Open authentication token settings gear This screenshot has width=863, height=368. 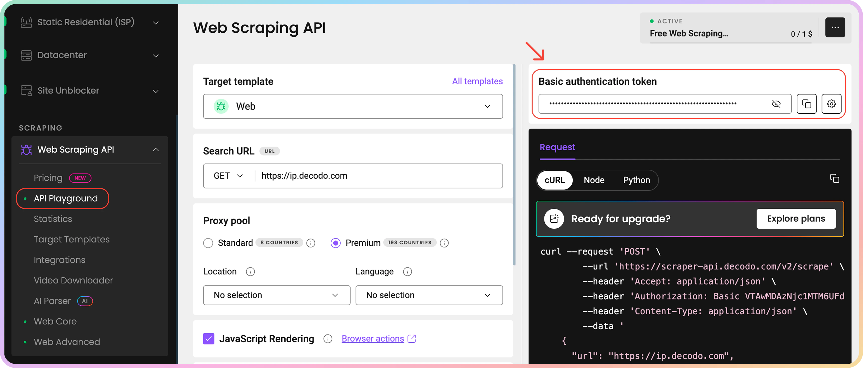831,104
